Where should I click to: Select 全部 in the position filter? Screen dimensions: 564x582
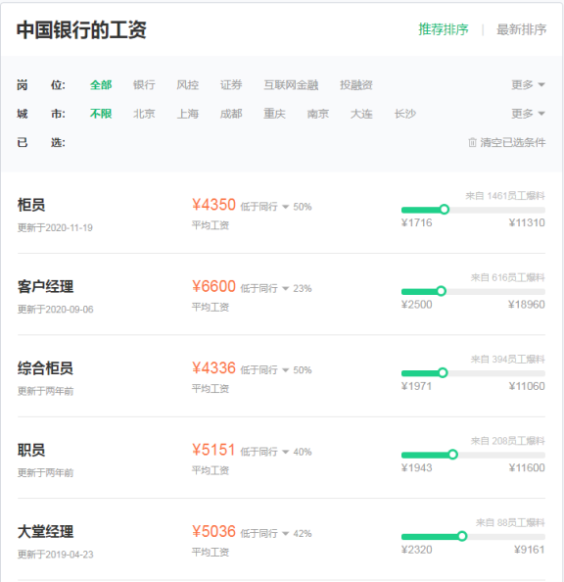pos(101,85)
